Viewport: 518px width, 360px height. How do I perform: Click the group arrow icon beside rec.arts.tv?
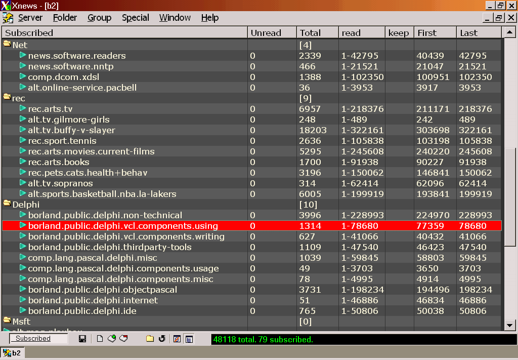pos(23,108)
